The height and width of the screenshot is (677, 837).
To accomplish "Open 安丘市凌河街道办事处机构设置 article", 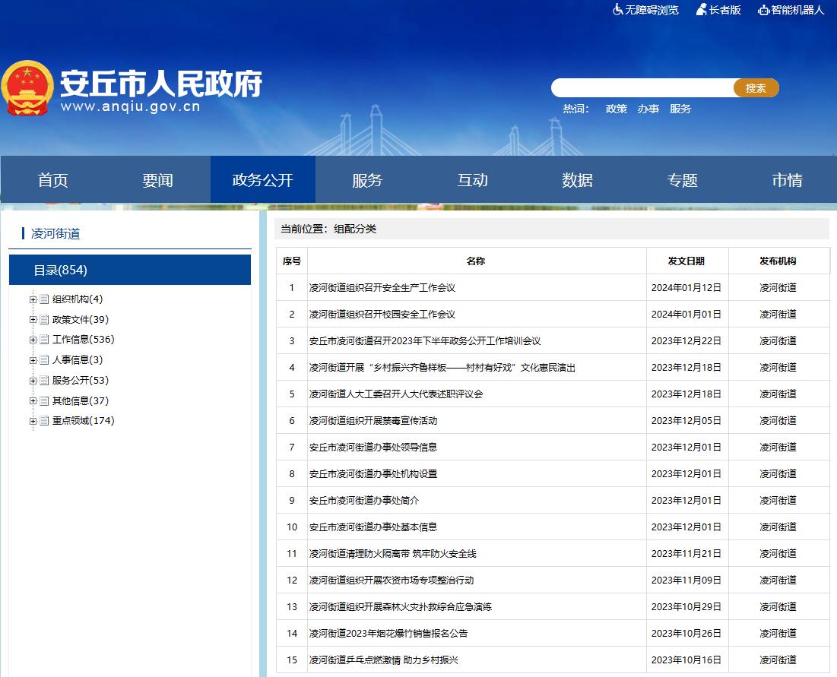I will click(x=373, y=473).
